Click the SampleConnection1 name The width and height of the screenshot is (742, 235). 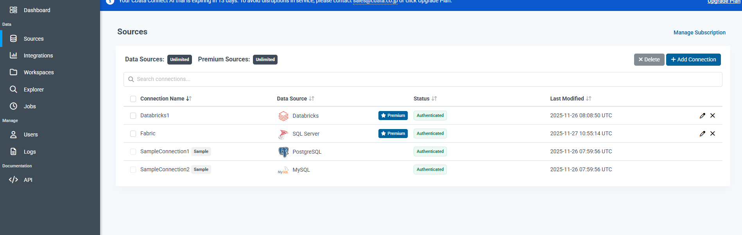(x=165, y=151)
